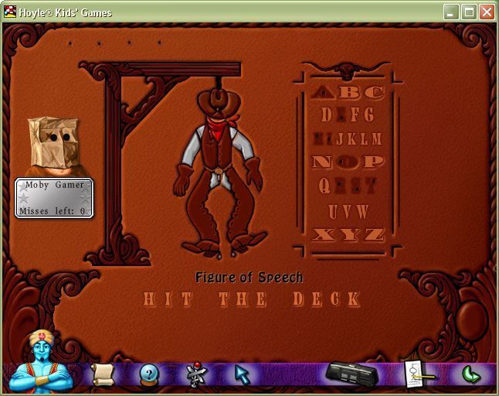Guess the letter J

coord(340,139)
